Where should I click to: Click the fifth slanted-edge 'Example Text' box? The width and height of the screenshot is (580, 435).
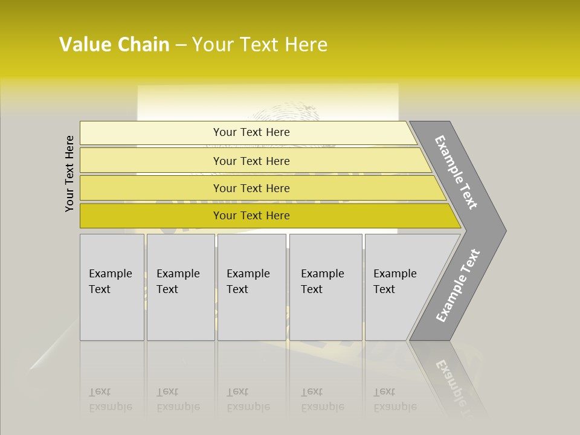pos(399,286)
